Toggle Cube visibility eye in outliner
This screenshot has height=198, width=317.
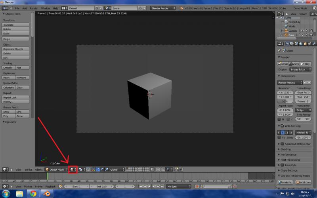(x=302, y=35)
